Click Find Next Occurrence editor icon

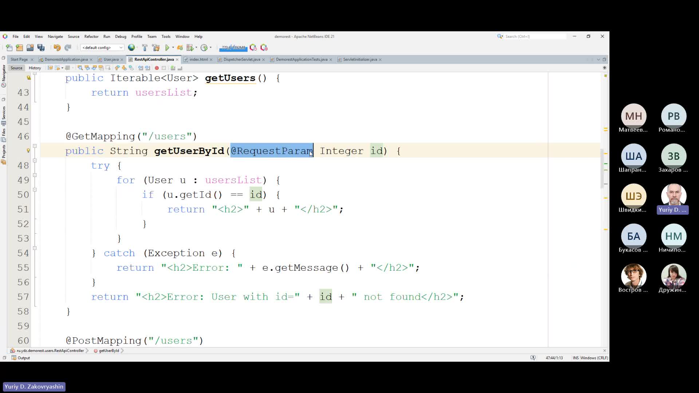tap(94, 68)
